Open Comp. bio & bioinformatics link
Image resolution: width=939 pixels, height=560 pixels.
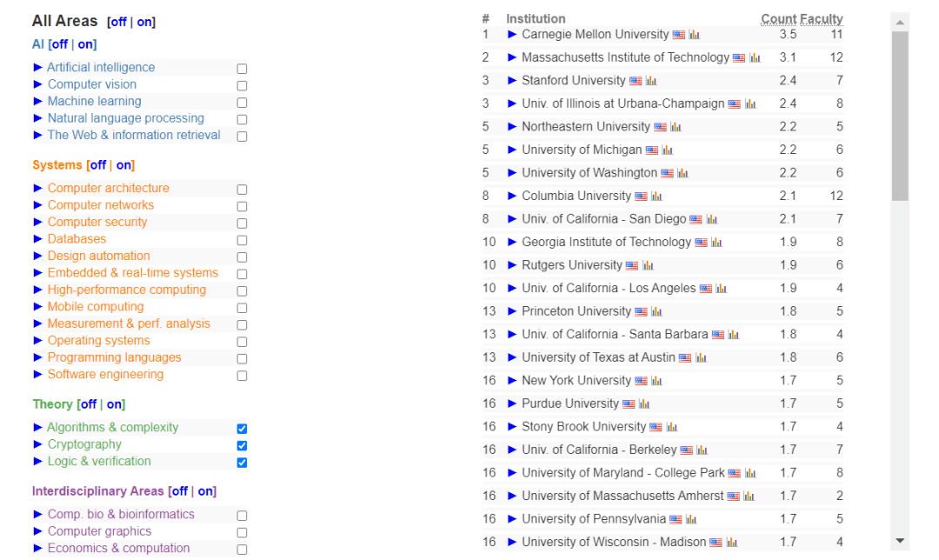(121, 515)
